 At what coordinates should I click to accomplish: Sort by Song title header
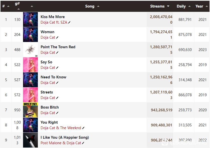[x=92, y=6]
